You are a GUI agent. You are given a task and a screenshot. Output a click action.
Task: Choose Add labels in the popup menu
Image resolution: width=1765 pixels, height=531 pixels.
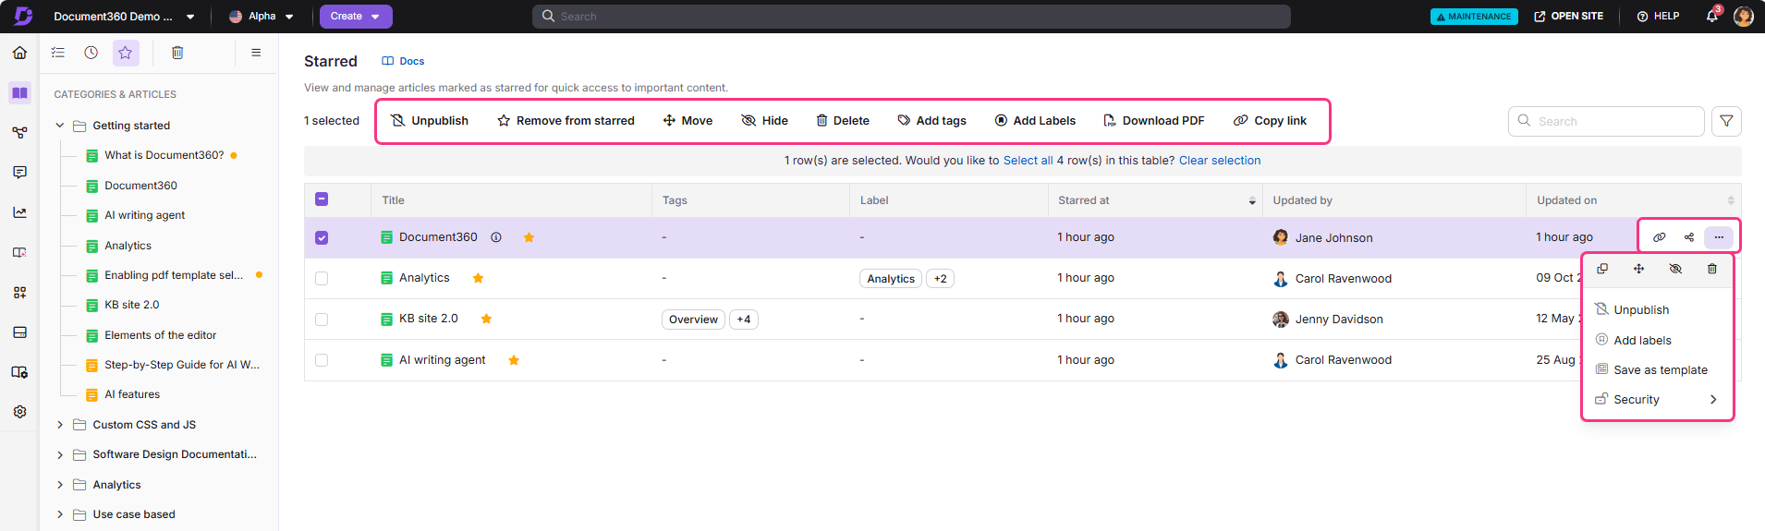1633,340
